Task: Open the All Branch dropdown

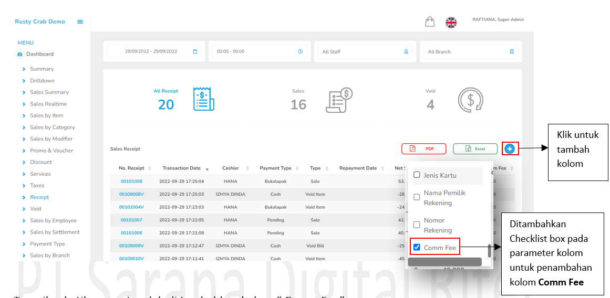Action: pyautogui.click(x=471, y=52)
